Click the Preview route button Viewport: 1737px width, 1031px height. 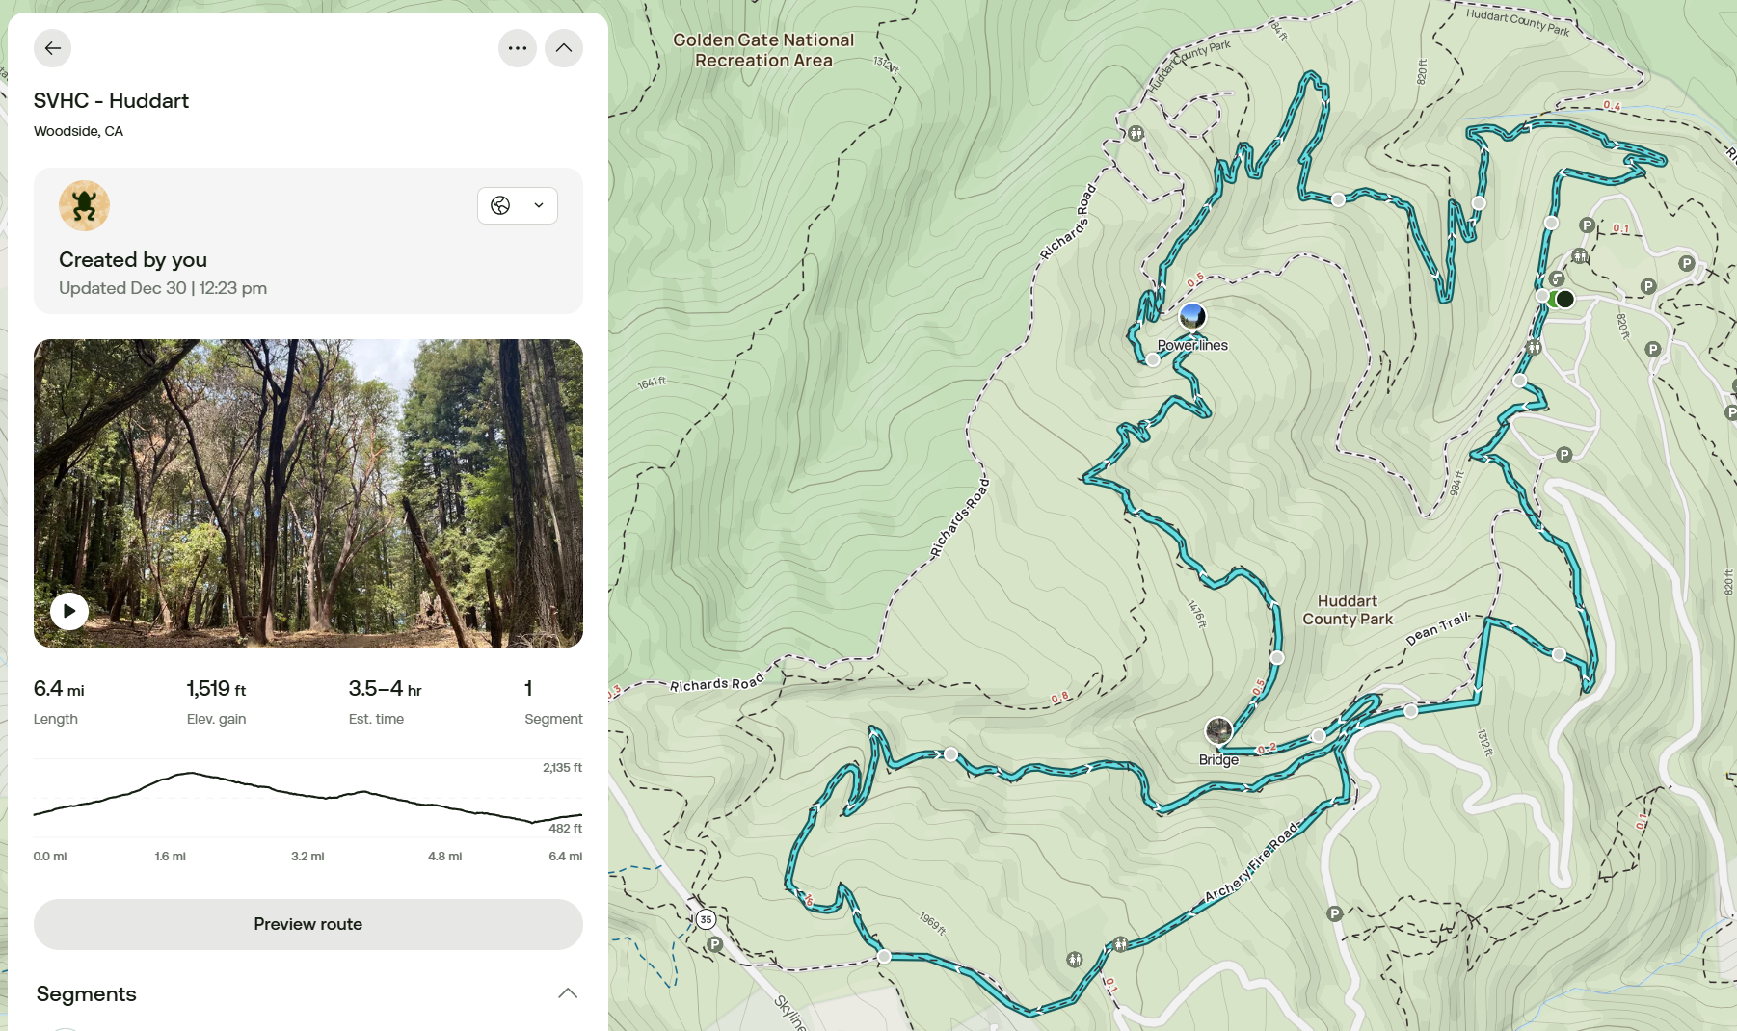click(308, 924)
